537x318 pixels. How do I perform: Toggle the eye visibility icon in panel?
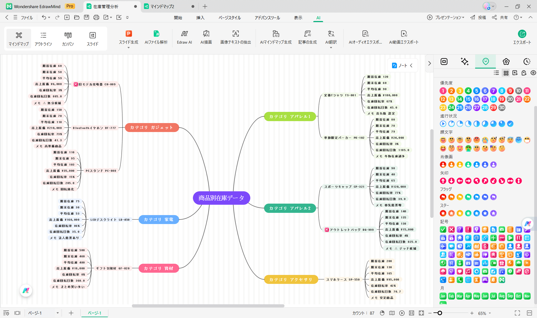(x=533, y=73)
